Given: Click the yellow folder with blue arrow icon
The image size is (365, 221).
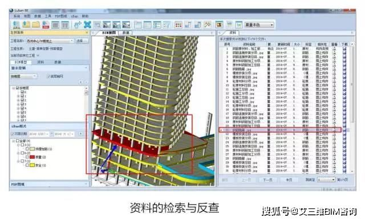Looking at the screenshot, I should click(x=26, y=24).
